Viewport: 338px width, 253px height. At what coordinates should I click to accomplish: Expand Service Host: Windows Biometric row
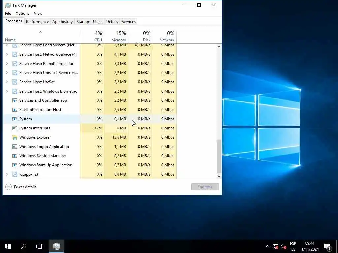tap(7, 92)
